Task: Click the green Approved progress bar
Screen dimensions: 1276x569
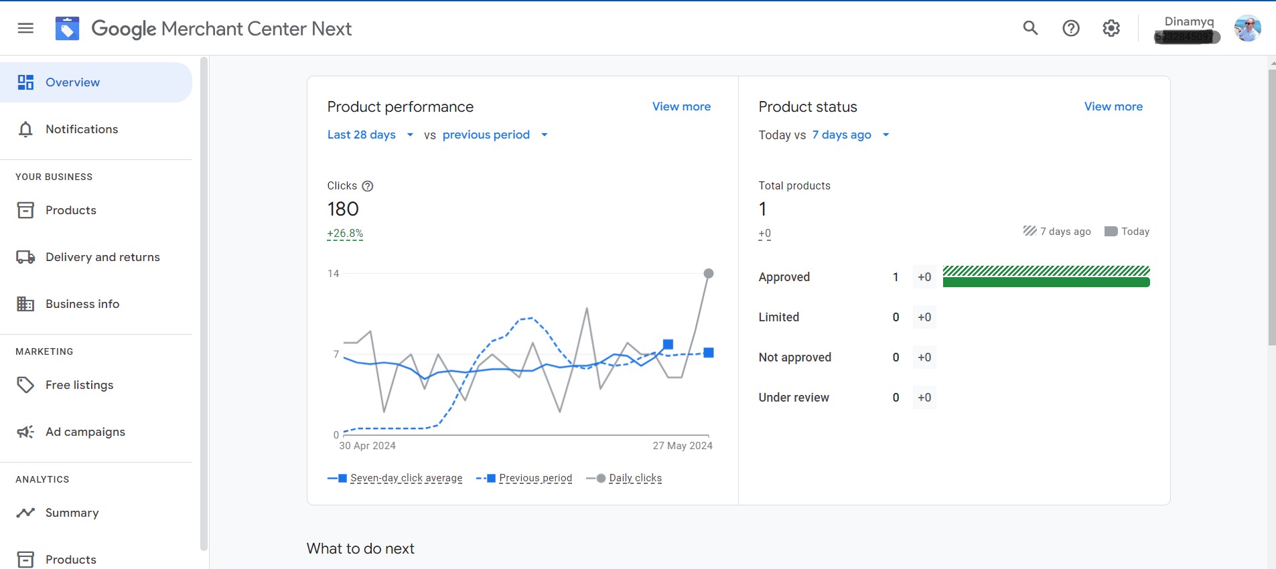Action: point(1046,282)
